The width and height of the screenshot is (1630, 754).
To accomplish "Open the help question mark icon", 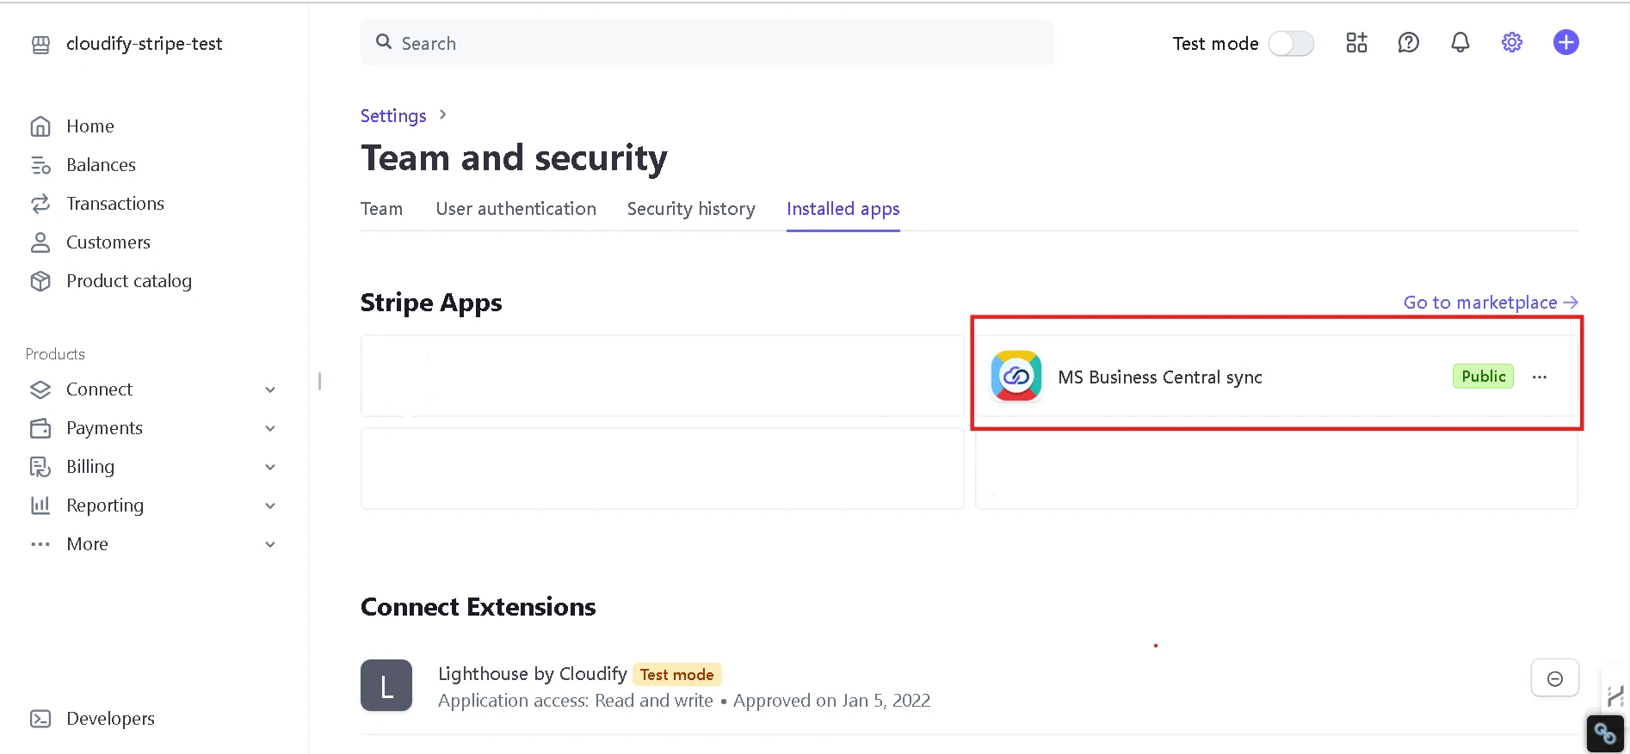I will pyautogui.click(x=1409, y=42).
